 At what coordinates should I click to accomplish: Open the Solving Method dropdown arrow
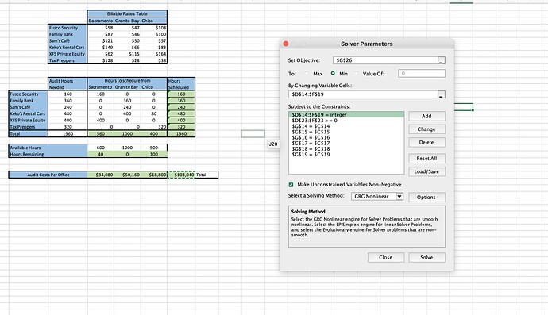(399, 196)
